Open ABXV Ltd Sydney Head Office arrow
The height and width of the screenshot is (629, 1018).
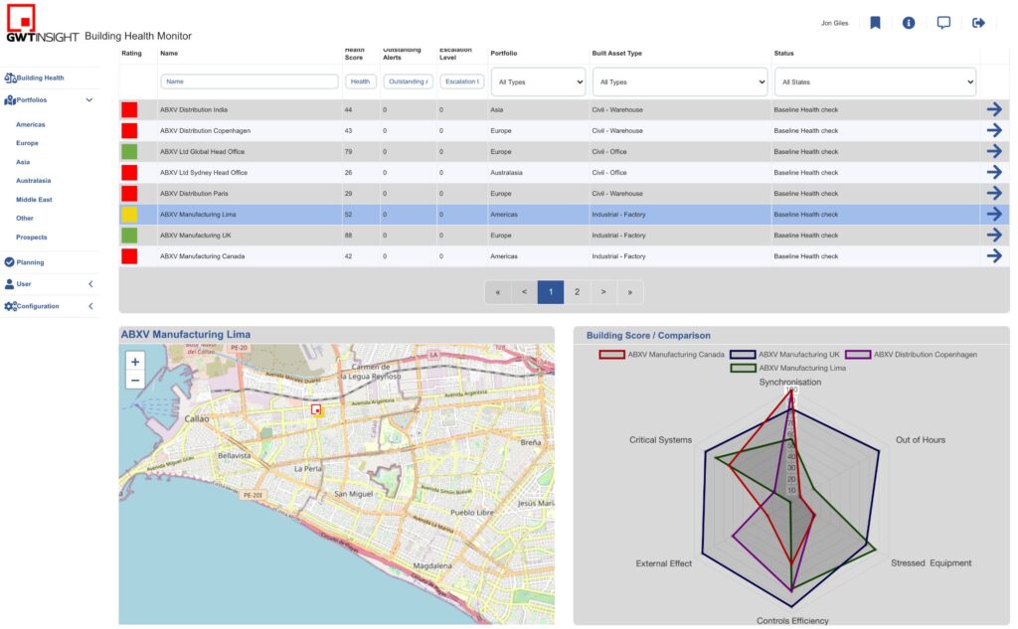point(994,172)
